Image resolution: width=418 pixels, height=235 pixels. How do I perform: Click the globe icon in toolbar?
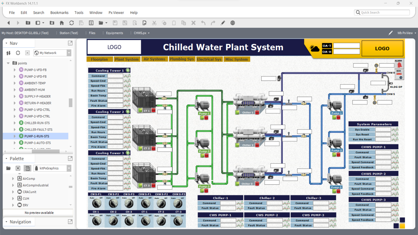pyautogui.click(x=233, y=23)
